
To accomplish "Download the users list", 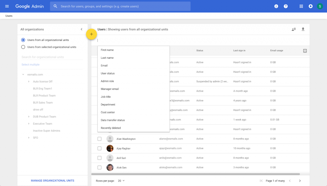I will (x=303, y=29).
